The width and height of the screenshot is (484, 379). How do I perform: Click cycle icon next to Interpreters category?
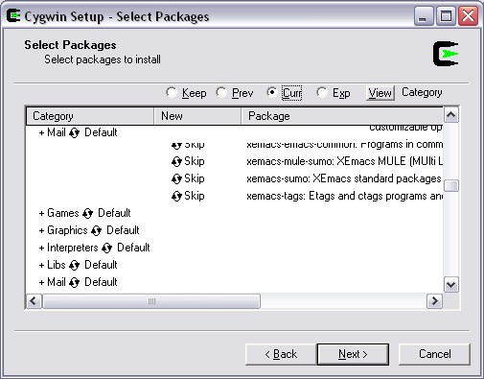click(107, 248)
